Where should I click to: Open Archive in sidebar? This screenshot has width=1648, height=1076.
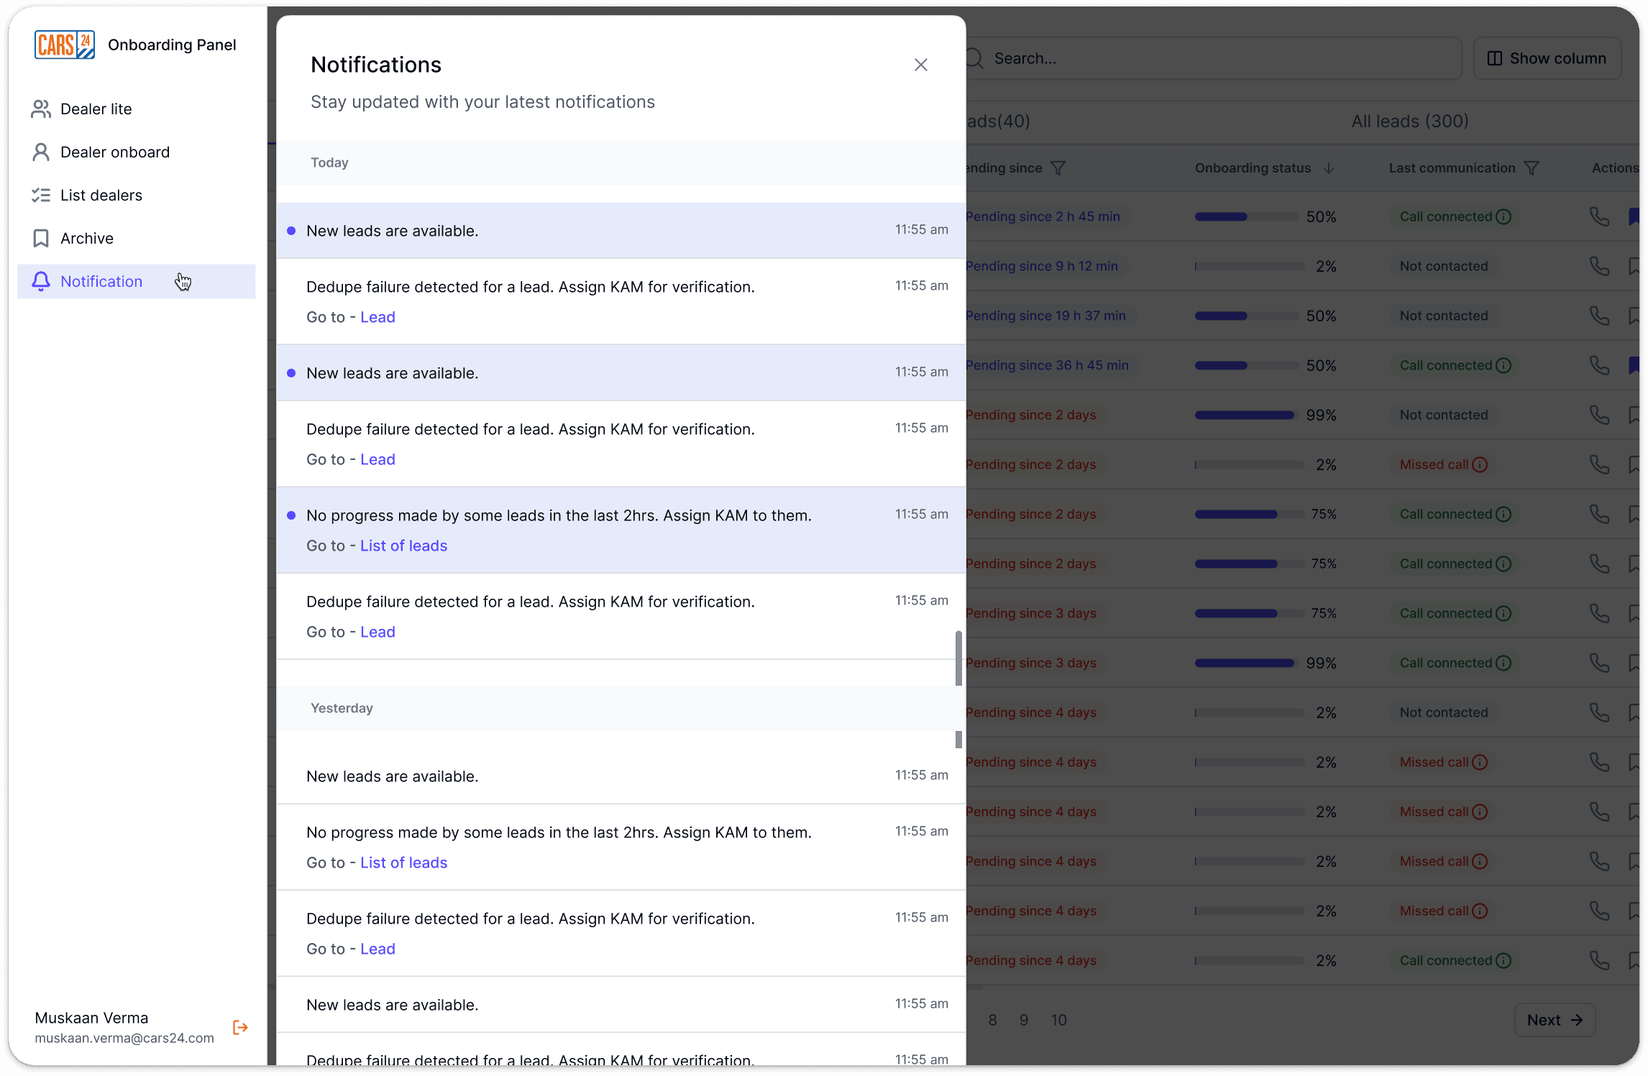point(136,239)
